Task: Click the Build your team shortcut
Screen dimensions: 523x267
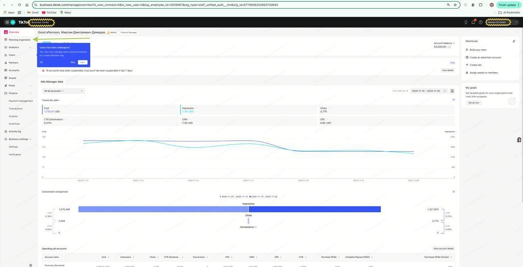Action: coord(478,50)
